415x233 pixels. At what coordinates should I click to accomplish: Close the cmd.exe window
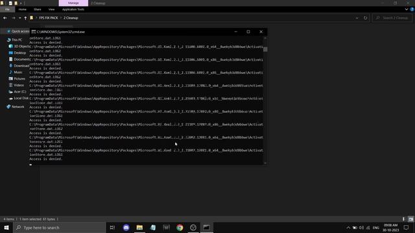[x=261, y=32]
